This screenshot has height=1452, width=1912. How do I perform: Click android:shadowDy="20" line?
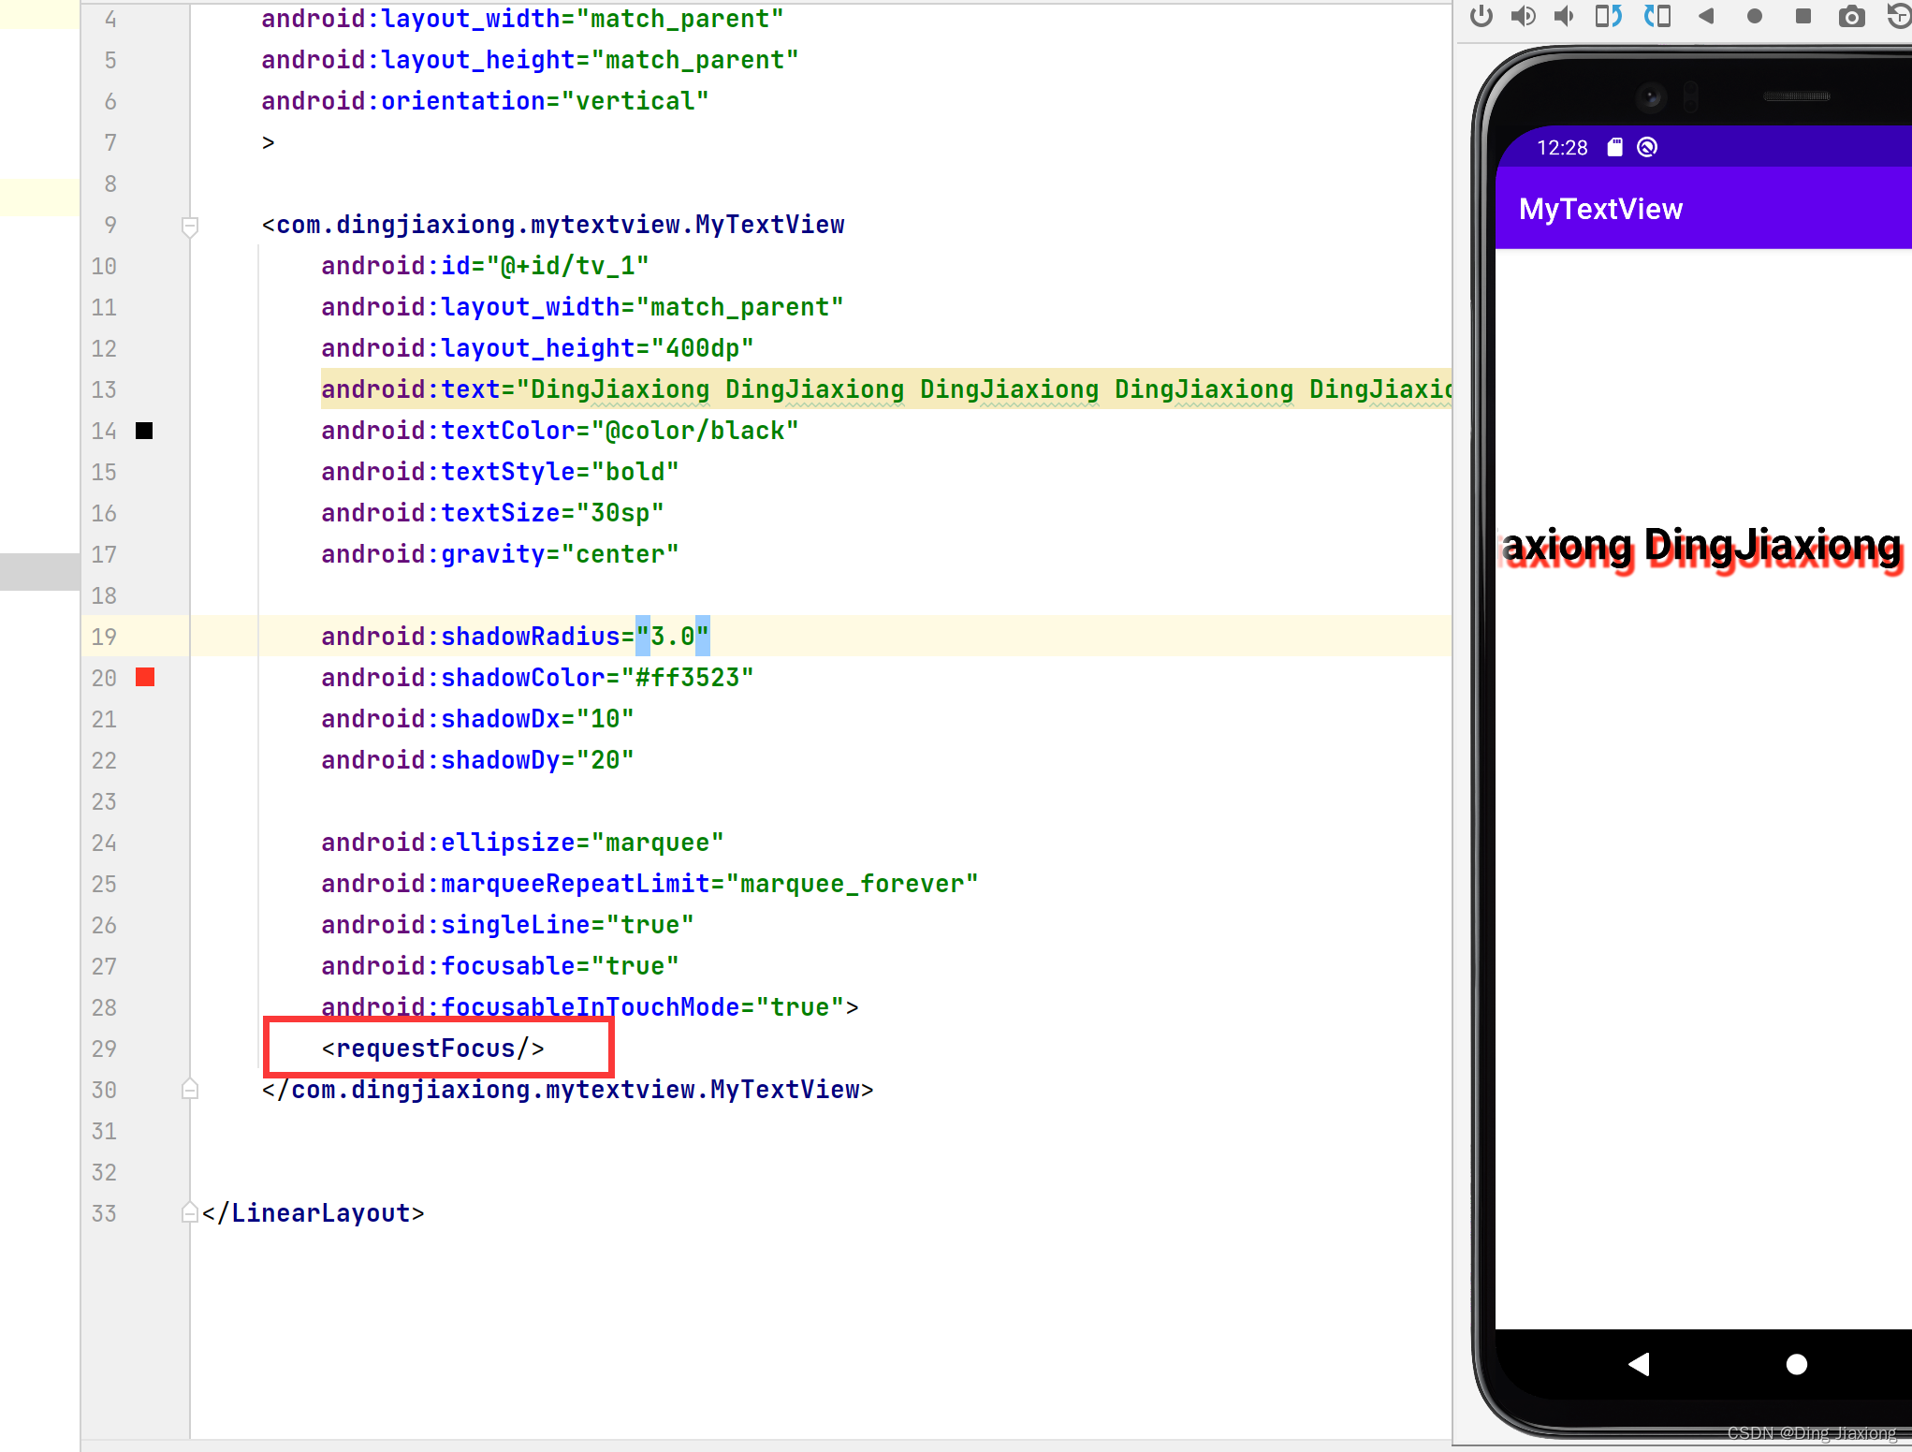pos(477,760)
